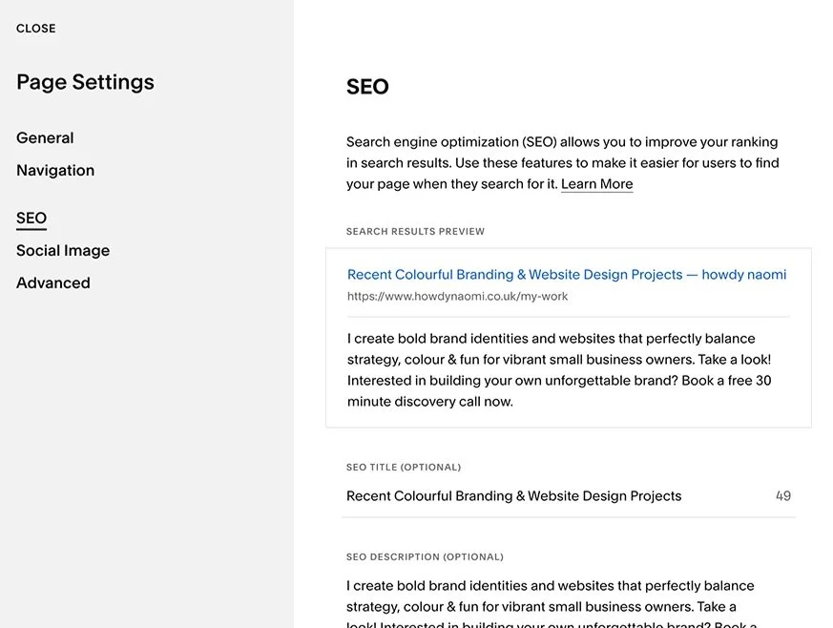Select the SEO tab in sidebar
Viewport: 833px width, 628px height.
point(31,219)
